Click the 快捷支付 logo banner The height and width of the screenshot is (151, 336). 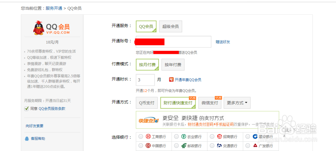click(x=149, y=121)
